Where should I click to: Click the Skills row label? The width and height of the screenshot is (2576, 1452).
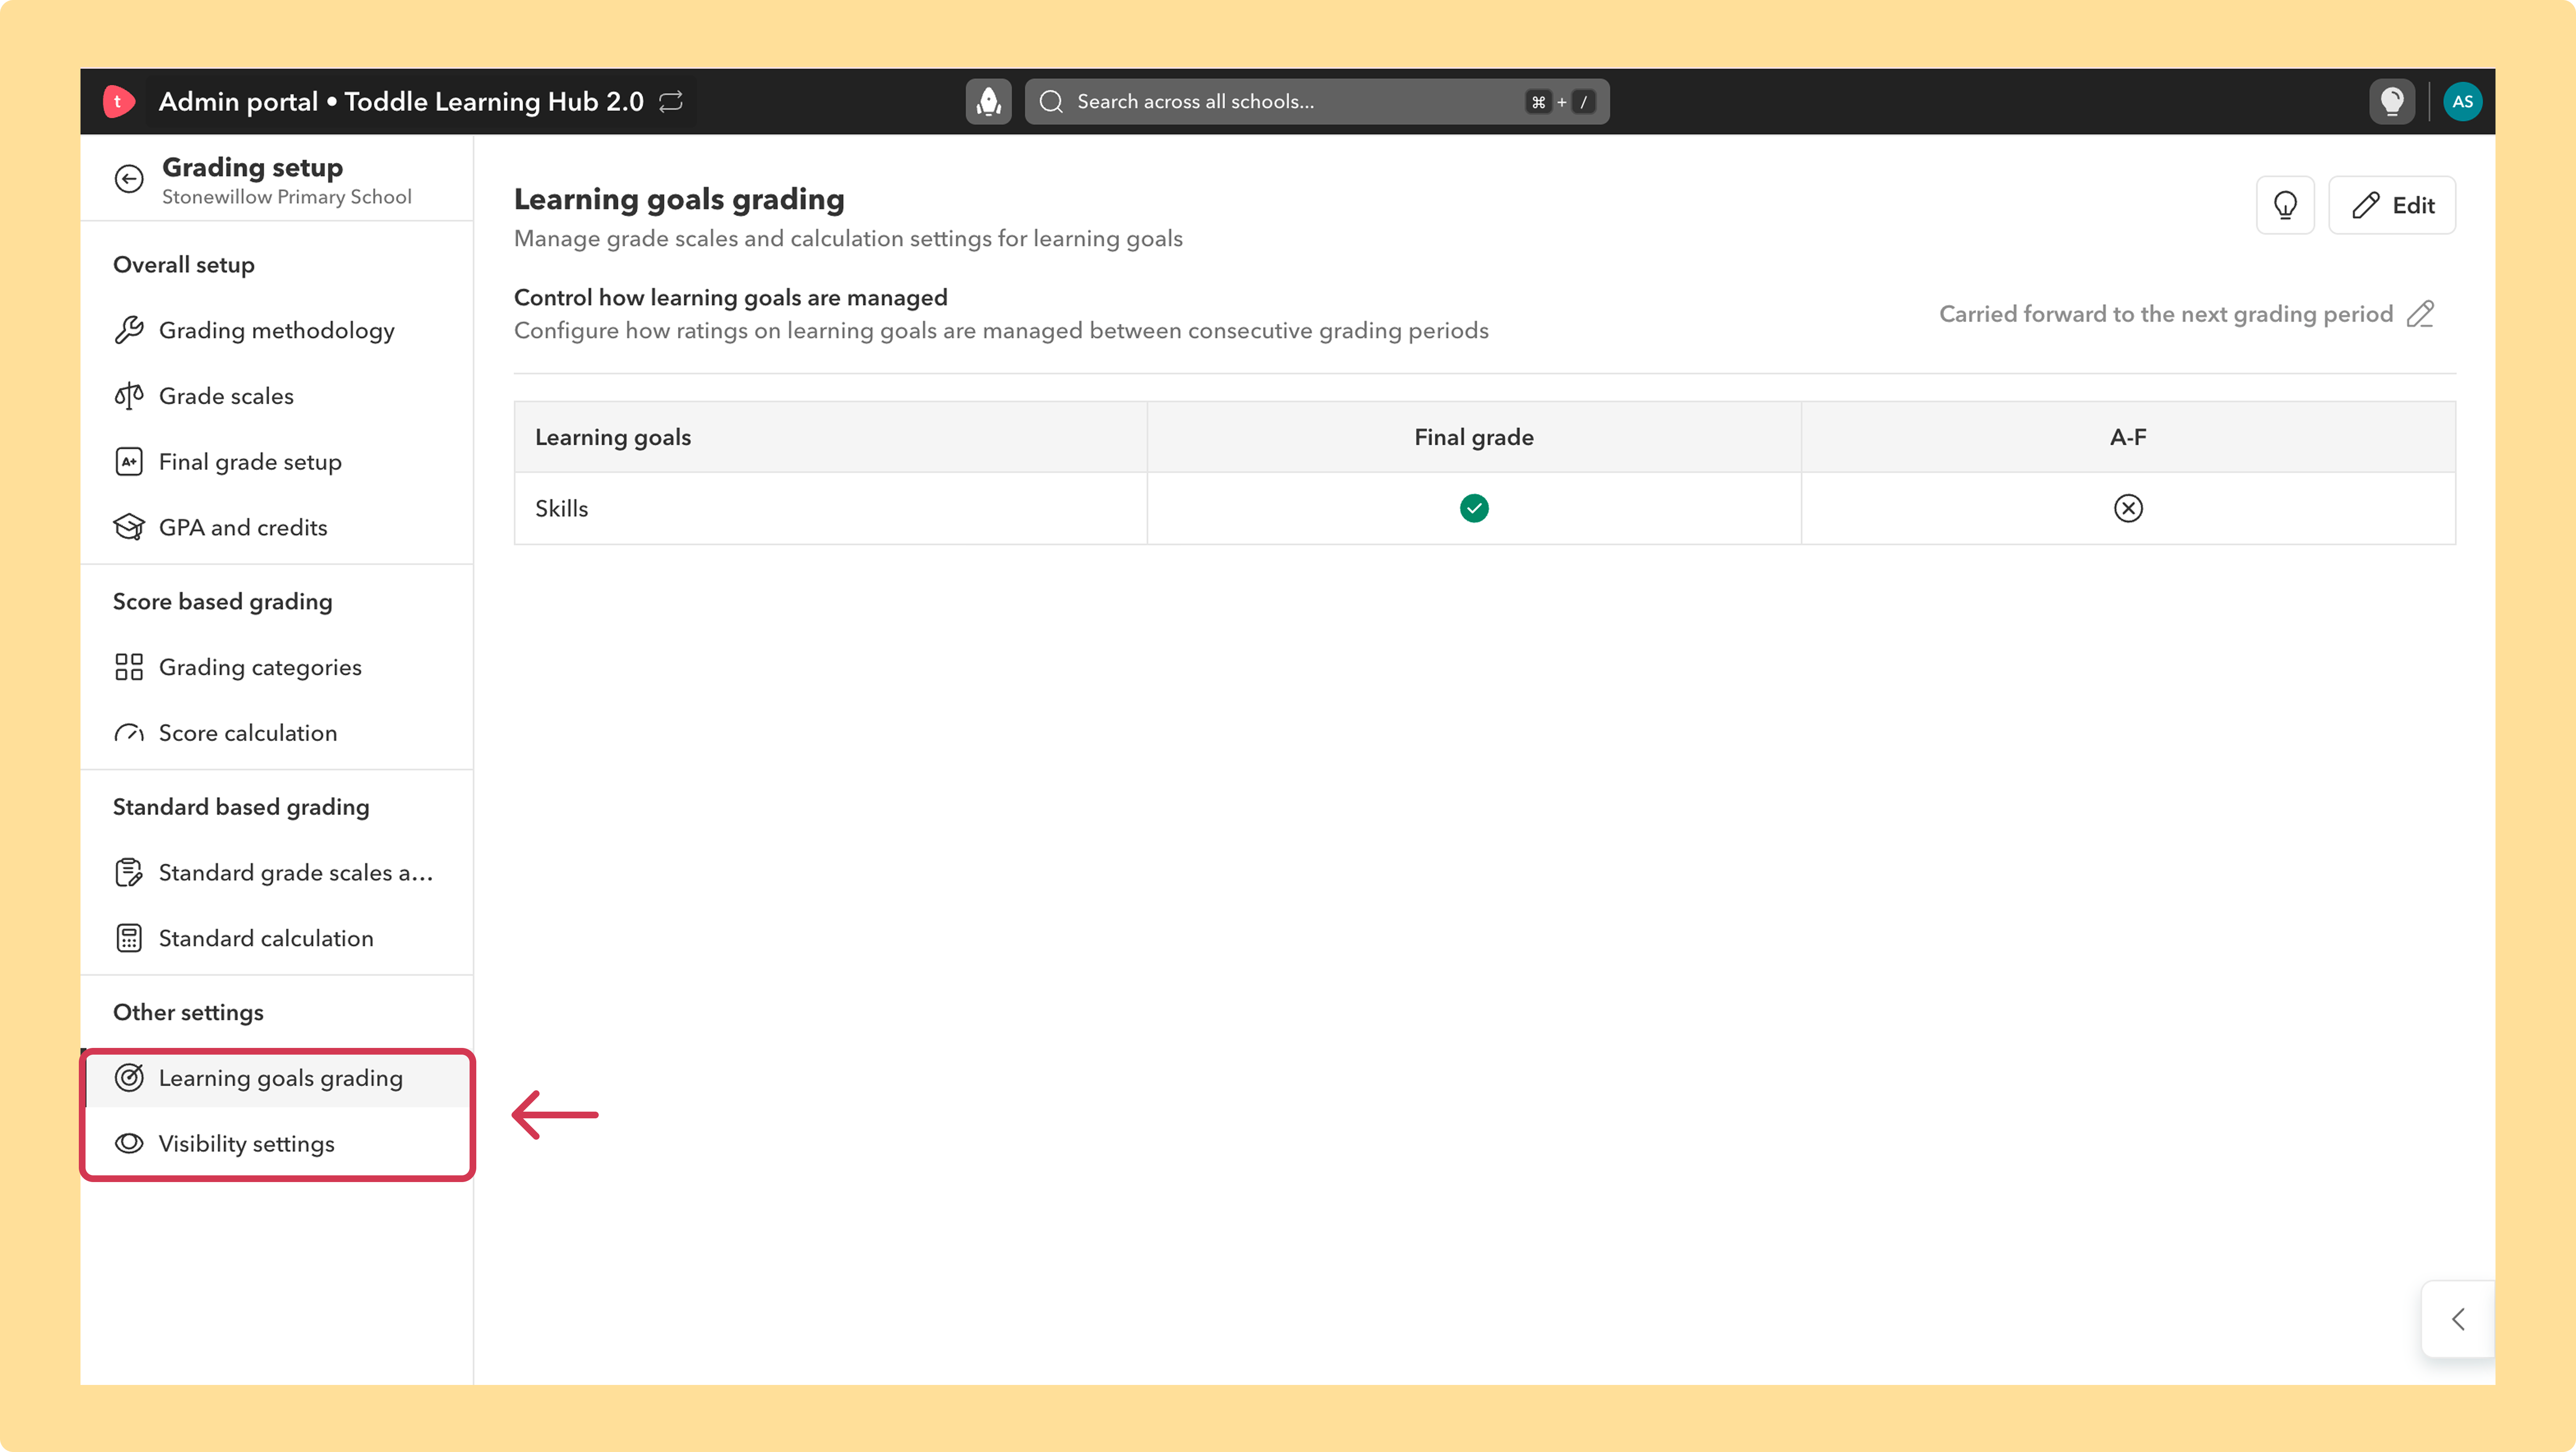pos(561,508)
